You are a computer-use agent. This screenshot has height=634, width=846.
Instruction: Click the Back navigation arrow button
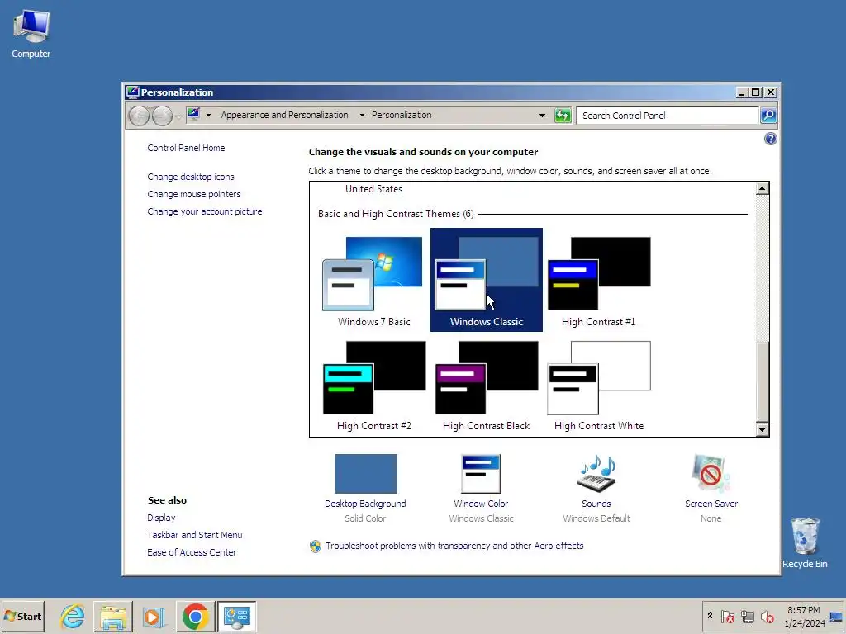139,116
